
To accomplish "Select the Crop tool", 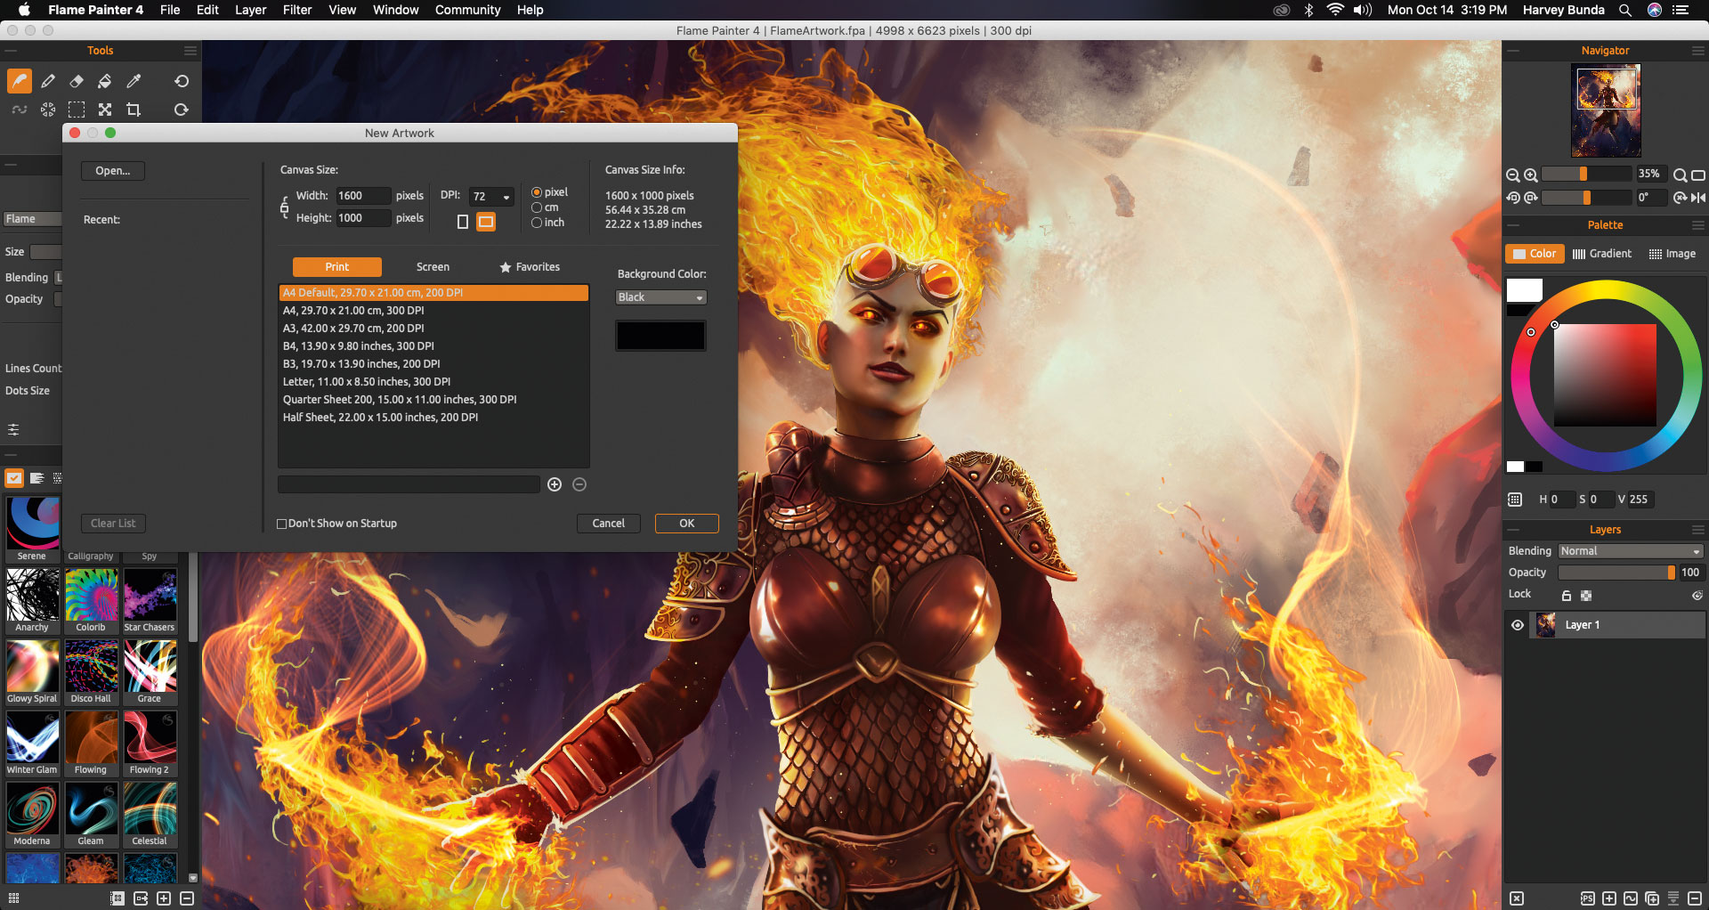I will point(134,110).
